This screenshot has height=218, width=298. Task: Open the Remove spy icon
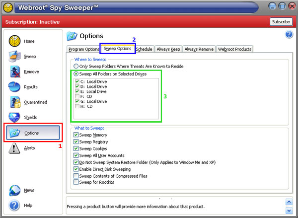15,72
